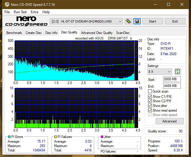
Task: Click the cyan PI Errors legend swatch
Action: pos(9,137)
